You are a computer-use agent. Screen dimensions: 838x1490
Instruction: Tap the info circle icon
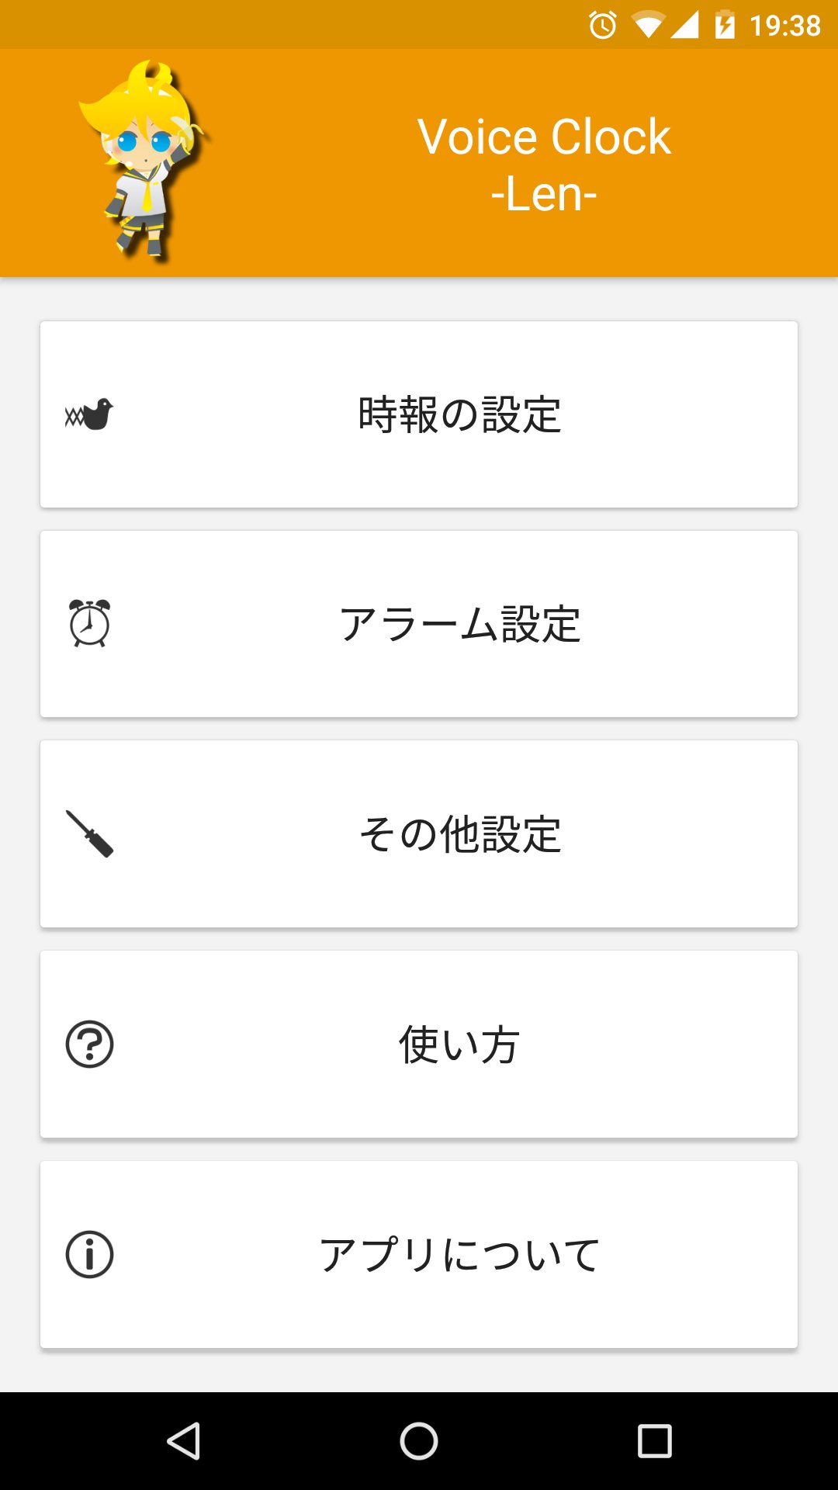(89, 1254)
